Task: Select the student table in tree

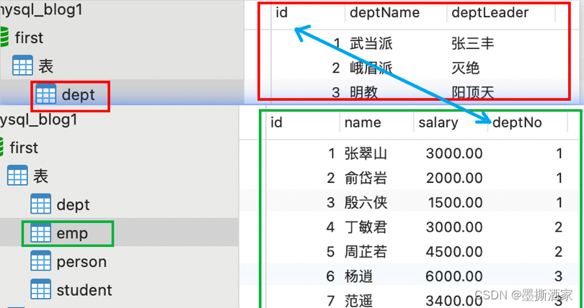Action: 84,290
